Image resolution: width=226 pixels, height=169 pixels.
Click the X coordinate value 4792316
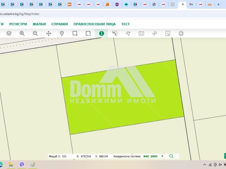[x=86, y=156]
